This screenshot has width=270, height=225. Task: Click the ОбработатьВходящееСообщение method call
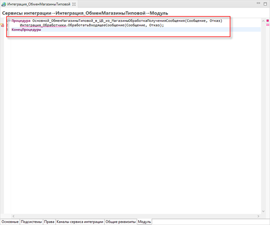[x=100, y=25]
